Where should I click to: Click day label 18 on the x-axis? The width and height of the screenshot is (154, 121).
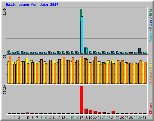(x=86, y=118)
